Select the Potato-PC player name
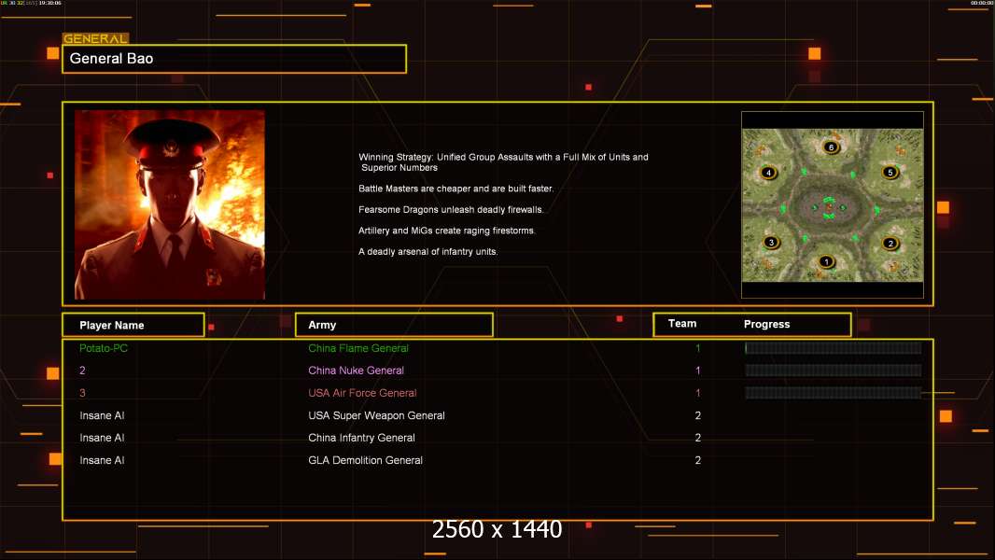Image resolution: width=995 pixels, height=560 pixels. click(x=104, y=348)
